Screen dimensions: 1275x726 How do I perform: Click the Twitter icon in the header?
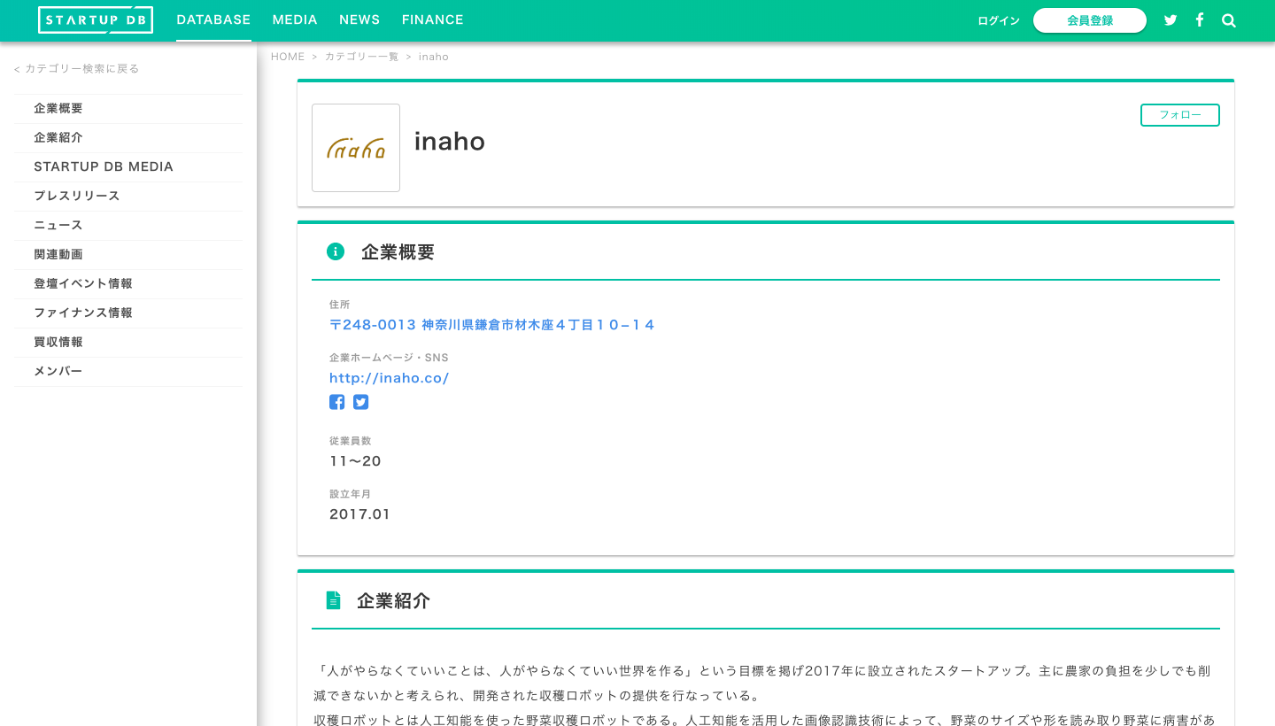[x=1171, y=19]
